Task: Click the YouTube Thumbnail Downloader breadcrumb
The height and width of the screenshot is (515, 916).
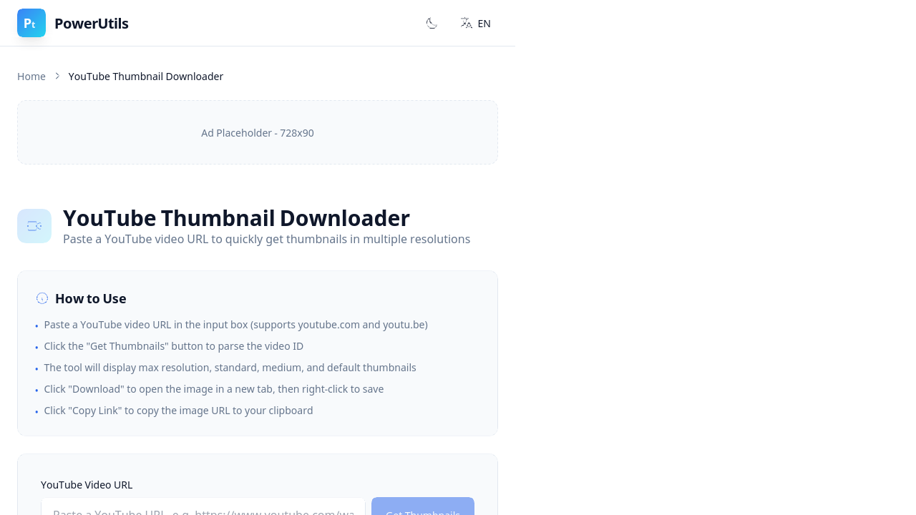Action: click(x=146, y=77)
